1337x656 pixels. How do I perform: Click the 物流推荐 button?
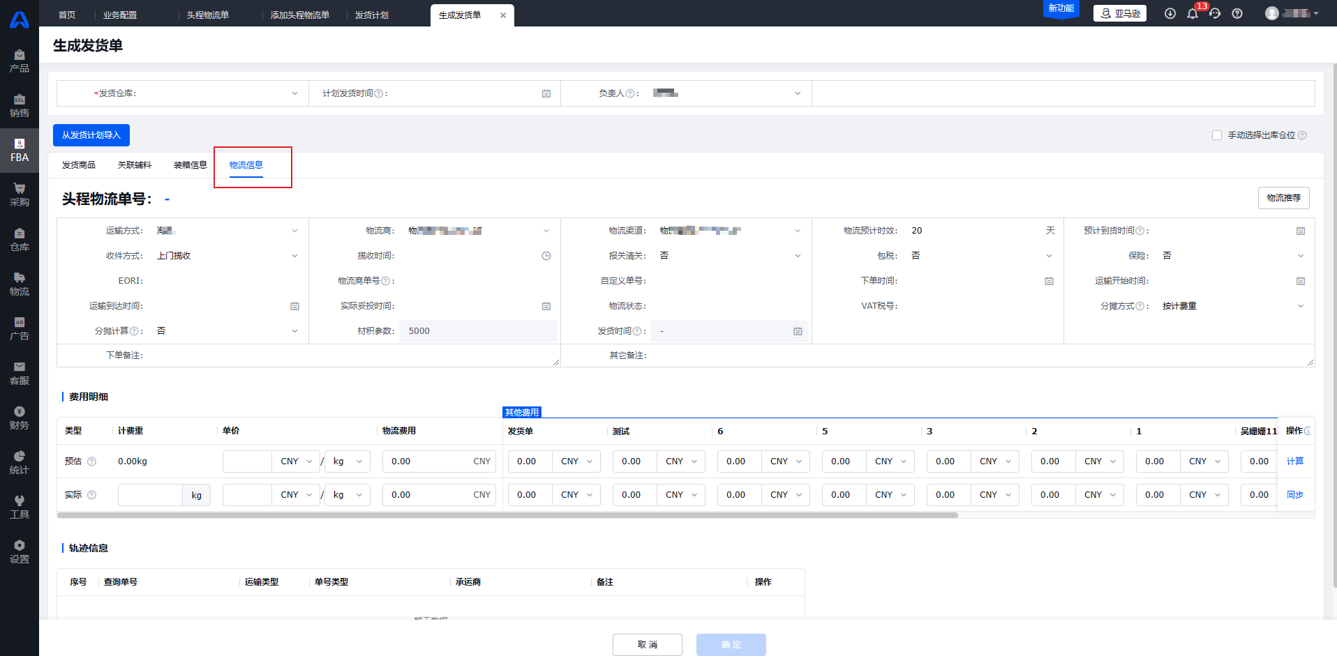point(1284,198)
